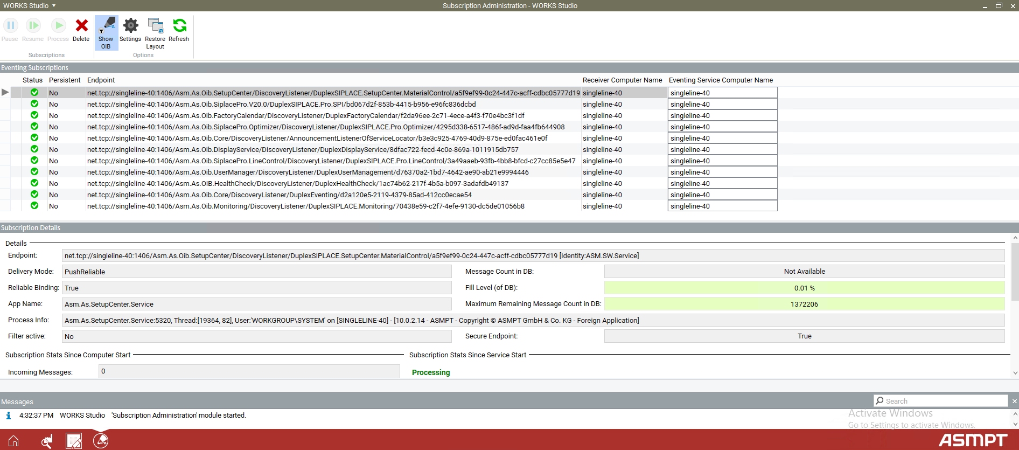1019x450 pixels.
Task: Toggle the Show OIB filter
Action: [x=106, y=32]
